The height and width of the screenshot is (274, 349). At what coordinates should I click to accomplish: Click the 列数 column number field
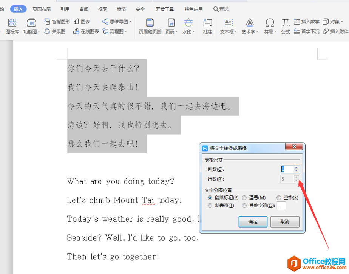coord(287,169)
